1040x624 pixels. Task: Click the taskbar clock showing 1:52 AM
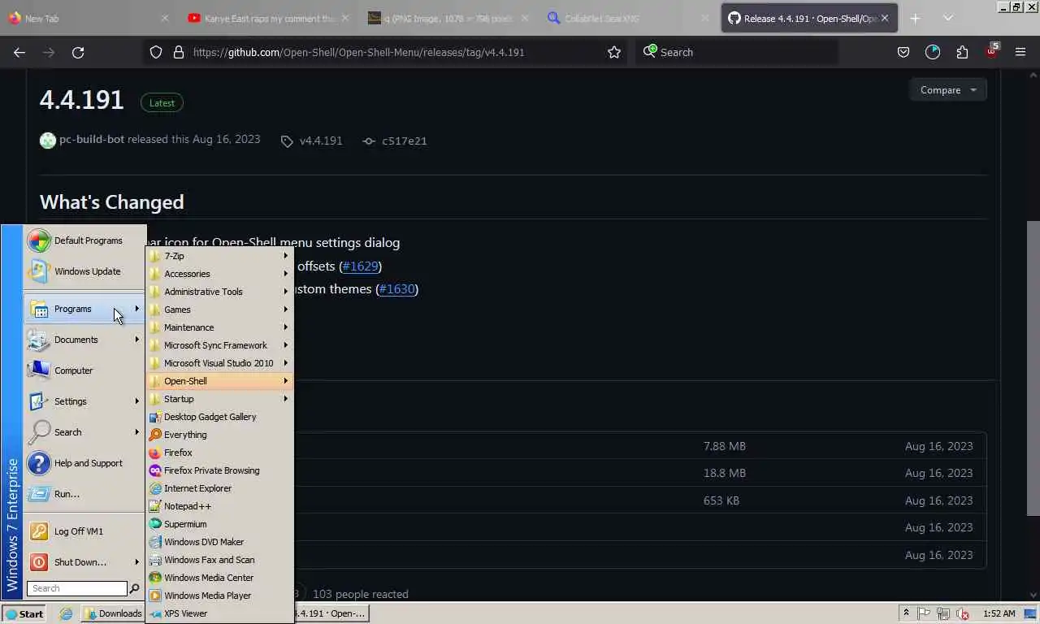(x=999, y=613)
